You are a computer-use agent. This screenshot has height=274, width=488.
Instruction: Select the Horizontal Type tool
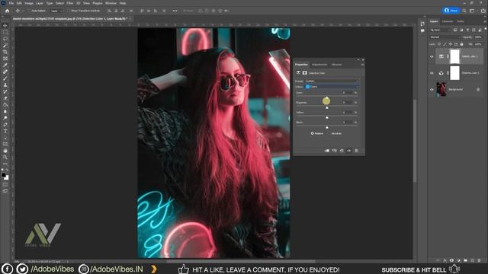coord(5,131)
